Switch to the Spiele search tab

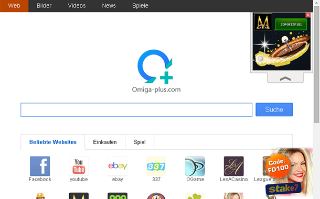[x=140, y=6]
